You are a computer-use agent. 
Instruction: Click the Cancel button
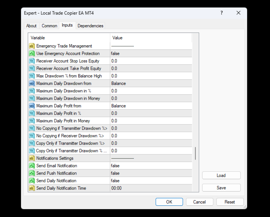point(199,202)
